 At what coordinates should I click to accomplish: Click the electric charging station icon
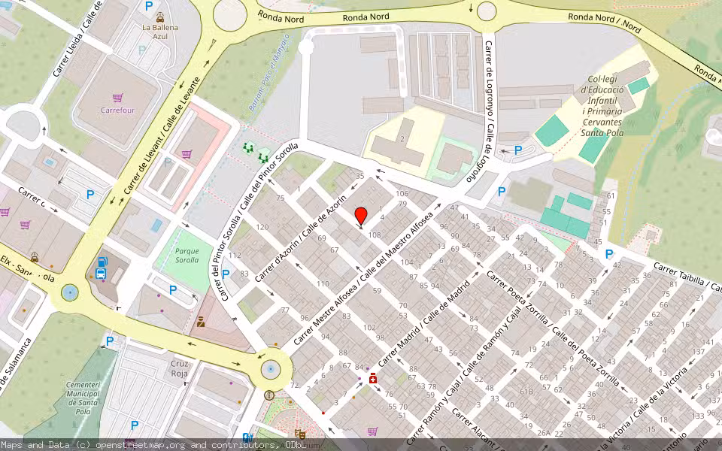247,437
